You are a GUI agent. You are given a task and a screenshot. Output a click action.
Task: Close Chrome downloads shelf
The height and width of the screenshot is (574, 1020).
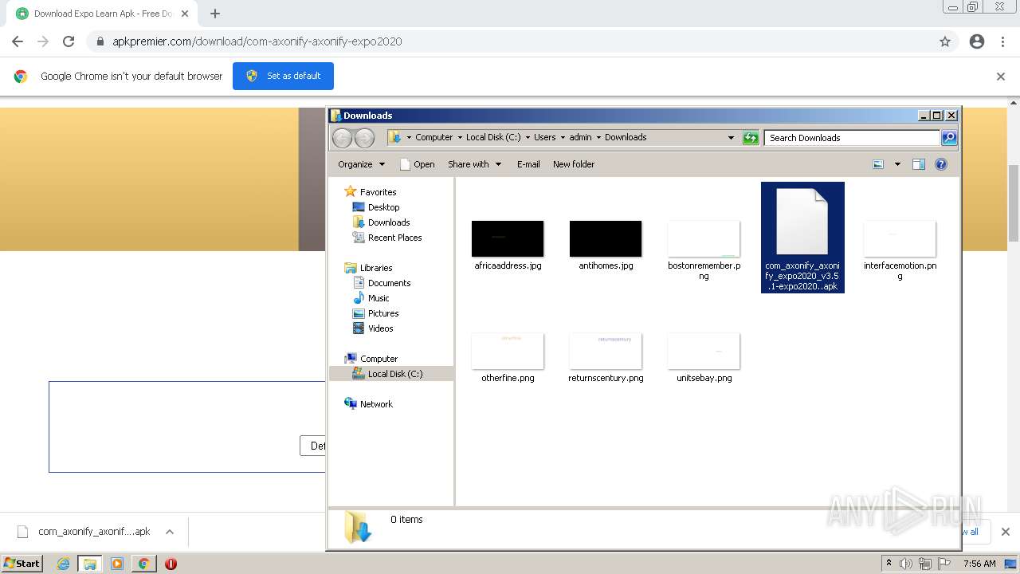1005,532
